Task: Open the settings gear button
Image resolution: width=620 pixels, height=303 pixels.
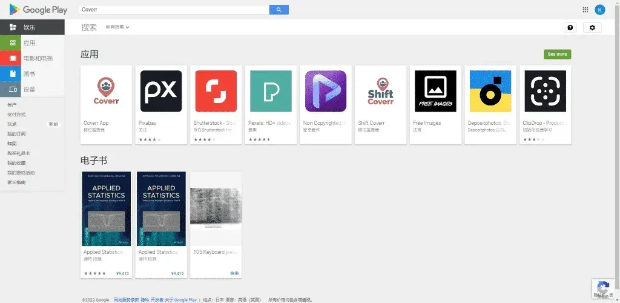Action: [592, 27]
